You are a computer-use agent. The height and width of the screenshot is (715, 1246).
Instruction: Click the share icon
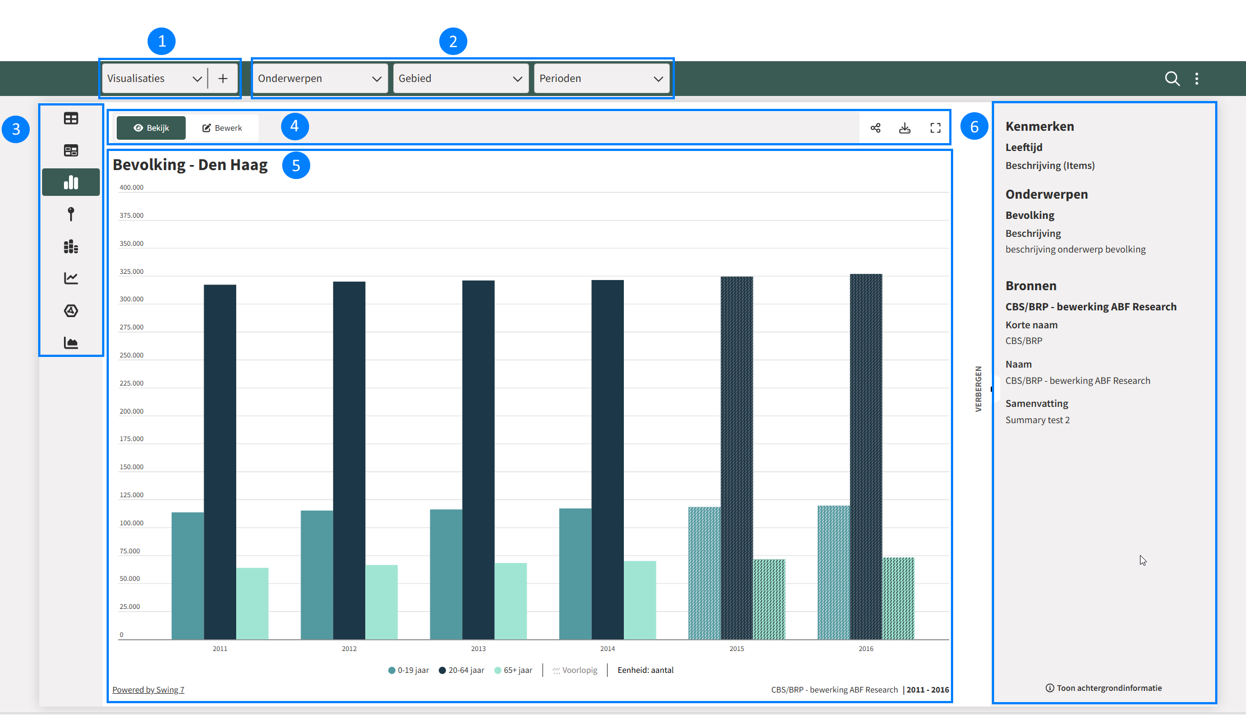click(x=875, y=128)
